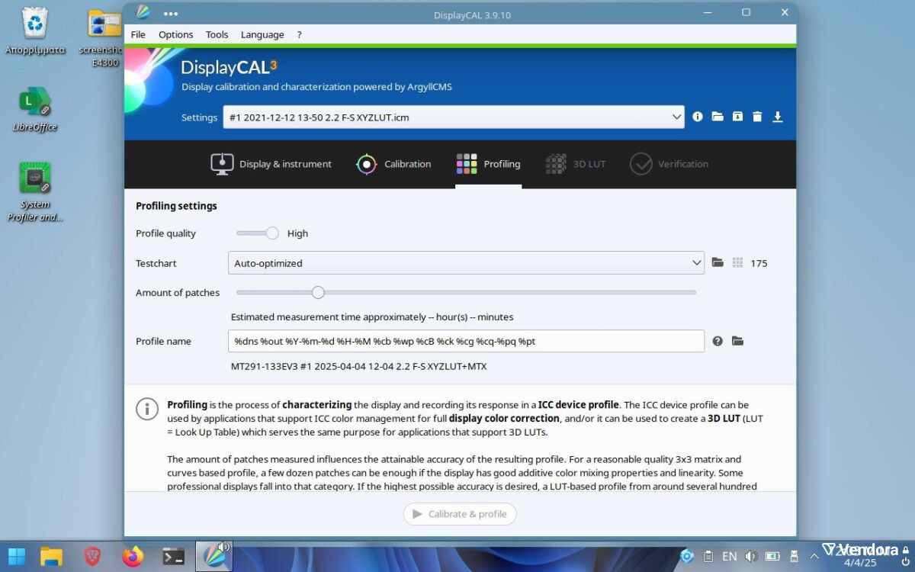915x572 pixels.
Task: Click the info icon beside Profiling description
Action: click(x=147, y=408)
